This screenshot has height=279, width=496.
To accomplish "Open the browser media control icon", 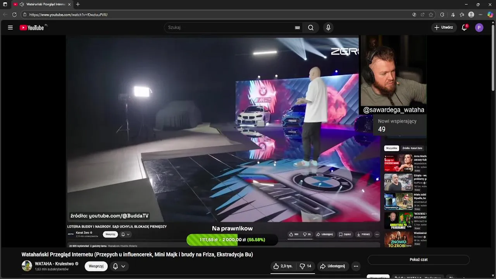I will (x=453, y=14).
